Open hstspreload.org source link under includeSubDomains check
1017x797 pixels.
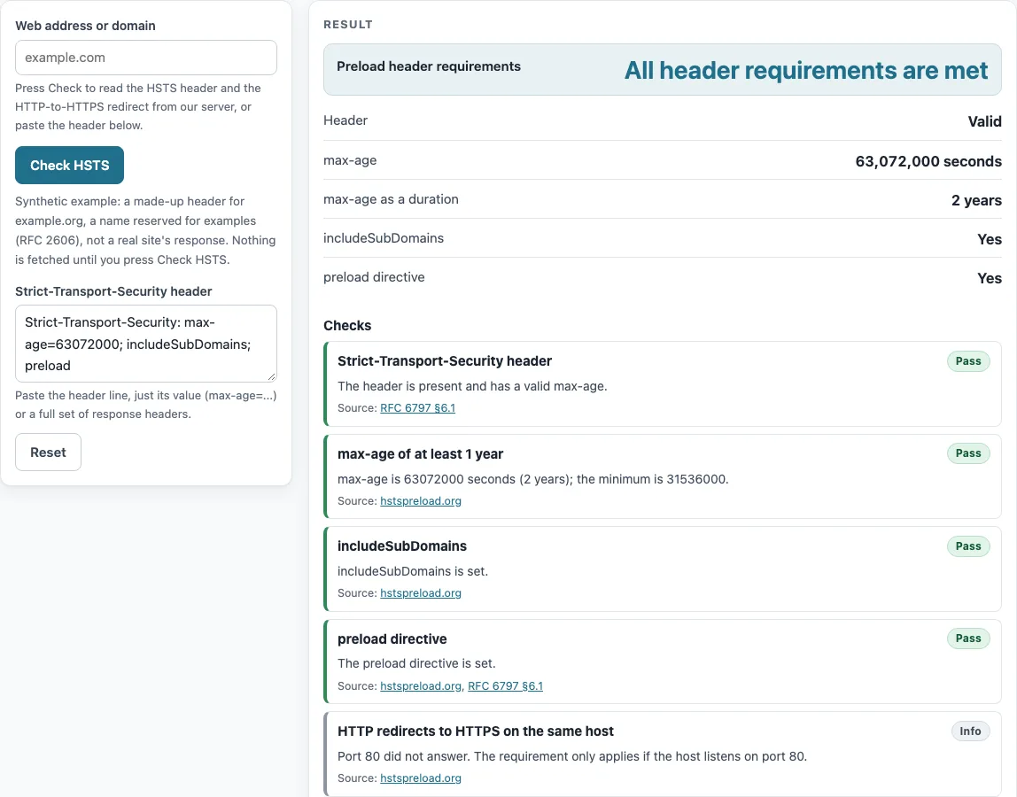point(421,592)
